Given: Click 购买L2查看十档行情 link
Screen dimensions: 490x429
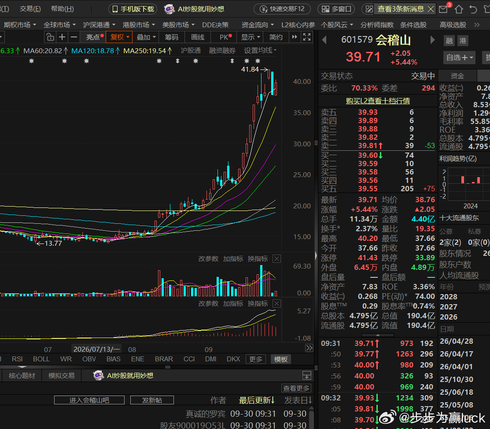Looking at the screenshot, I should [378, 101].
